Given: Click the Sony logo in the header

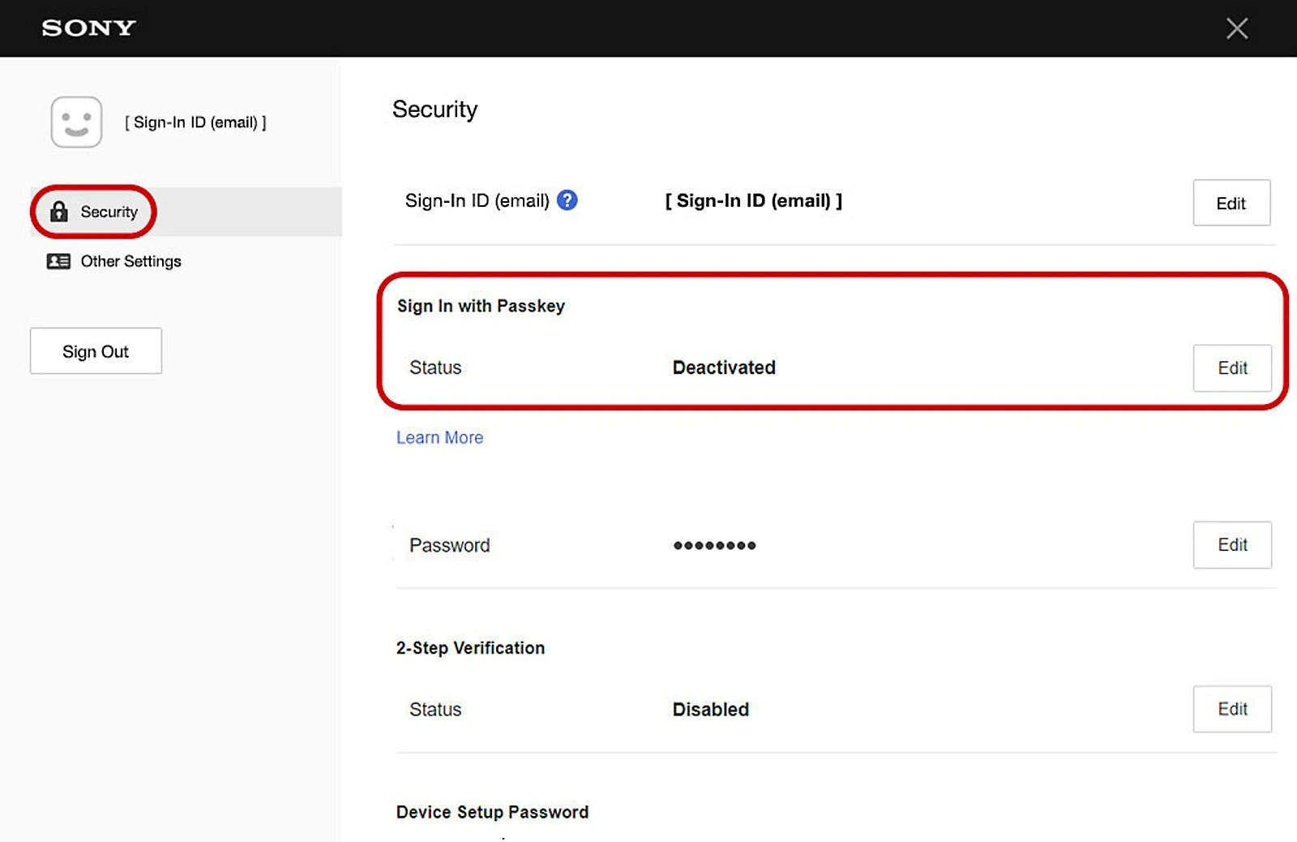Looking at the screenshot, I should click(x=88, y=28).
